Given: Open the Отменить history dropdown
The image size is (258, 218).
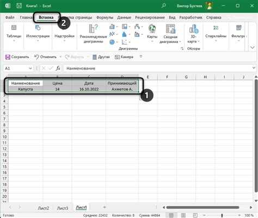Looking at the screenshot, I should (60, 57).
